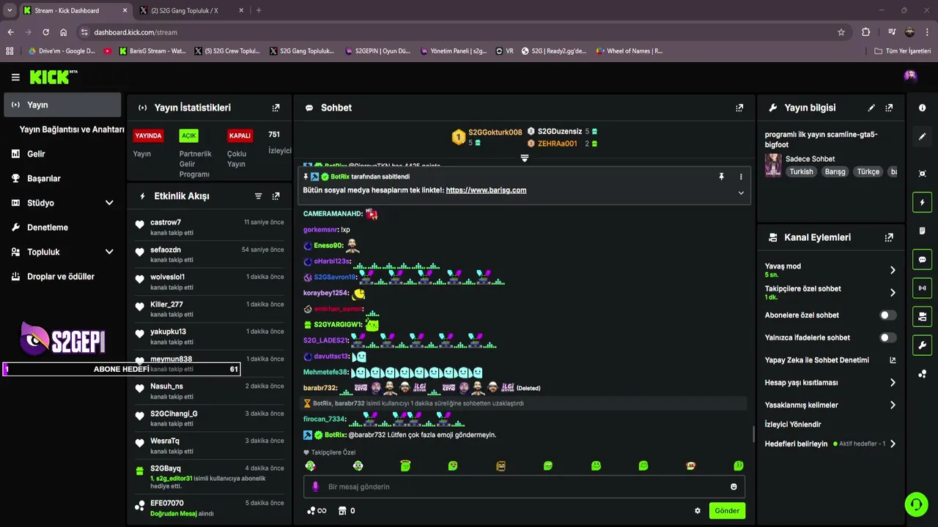Viewport: 938px width, 527px height.
Task: Expand the Topluluk sidebar section
Action: click(x=109, y=252)
